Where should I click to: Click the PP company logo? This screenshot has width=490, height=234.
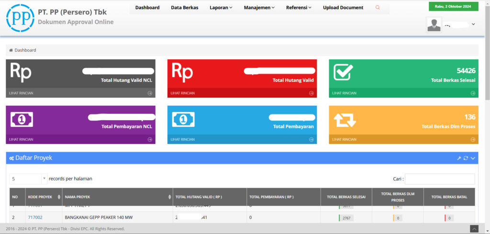[20, 17]
